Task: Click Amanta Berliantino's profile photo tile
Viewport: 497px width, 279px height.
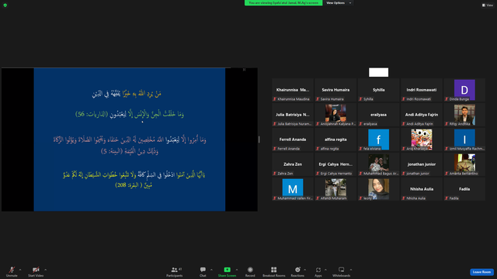Action: (464, 164)
